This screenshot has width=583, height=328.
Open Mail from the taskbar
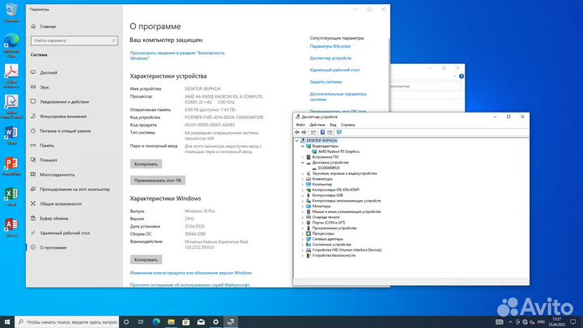(201, 322)
